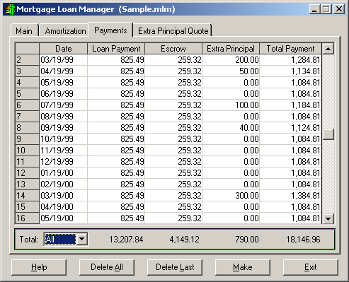Image resolution: width=349 pixels, height=282 pixels.
Task: Click Extra Principal cell 100.00
Action: pos(231,105)
